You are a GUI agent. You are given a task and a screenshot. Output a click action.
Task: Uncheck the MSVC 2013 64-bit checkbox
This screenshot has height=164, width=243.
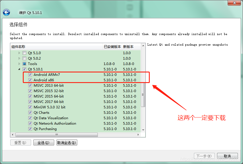point(30,86)
